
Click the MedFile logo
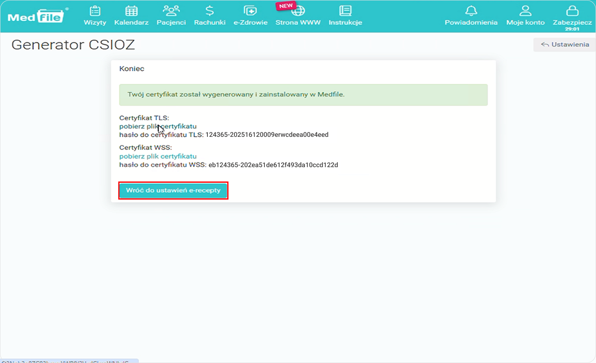pos(36,17)
